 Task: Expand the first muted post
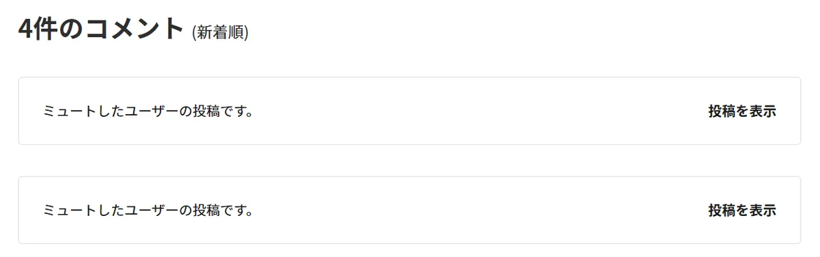pos(742,111)
